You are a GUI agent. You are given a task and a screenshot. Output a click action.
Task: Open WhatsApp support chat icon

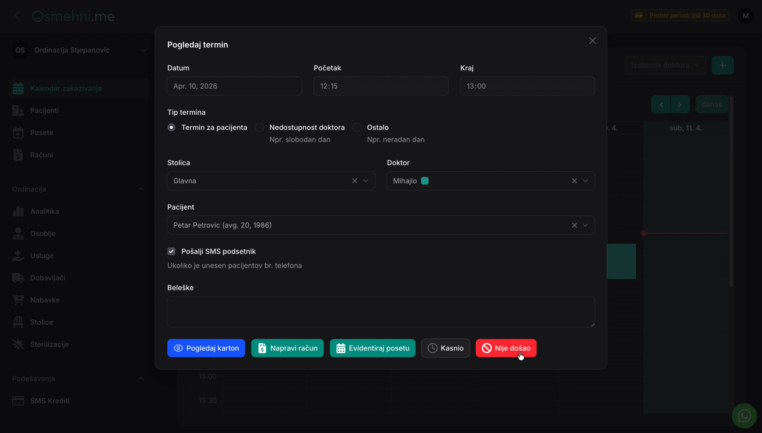click(x=744, y=416)
